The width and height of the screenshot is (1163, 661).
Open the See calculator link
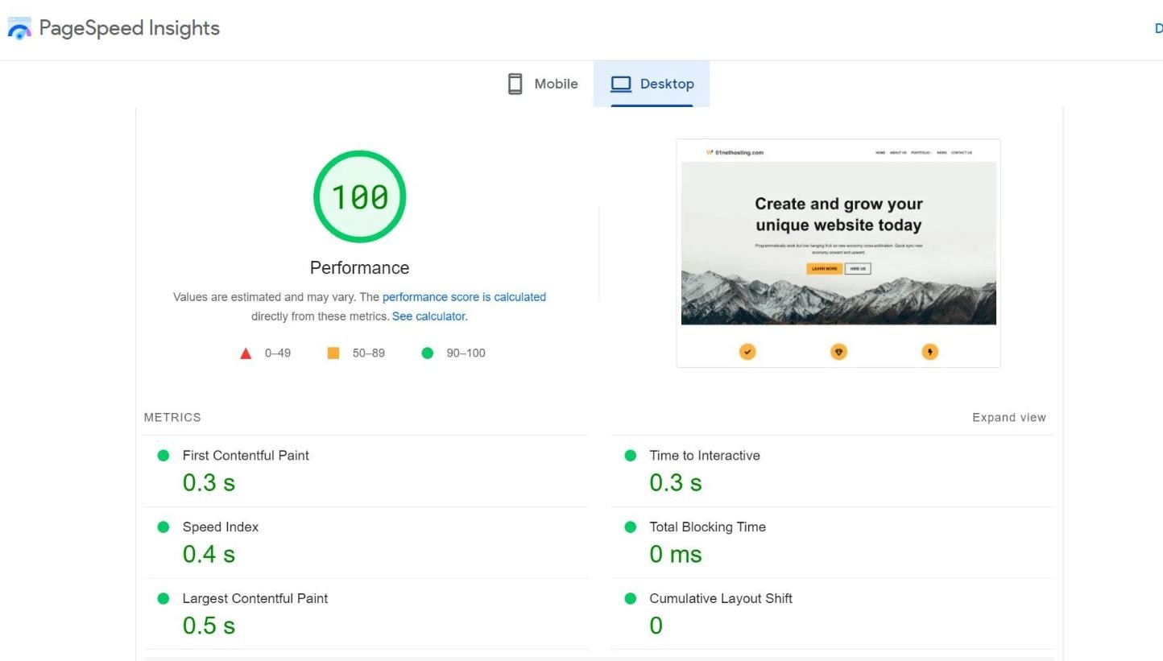[x=428, y=316]
